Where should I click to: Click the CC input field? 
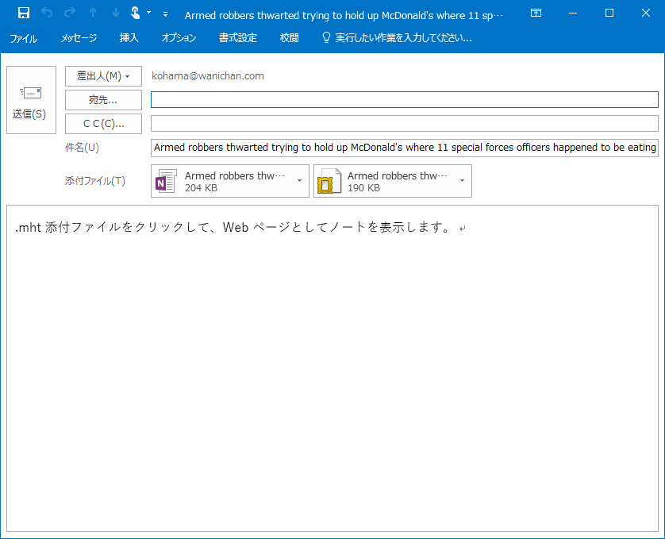click(405, 124)
